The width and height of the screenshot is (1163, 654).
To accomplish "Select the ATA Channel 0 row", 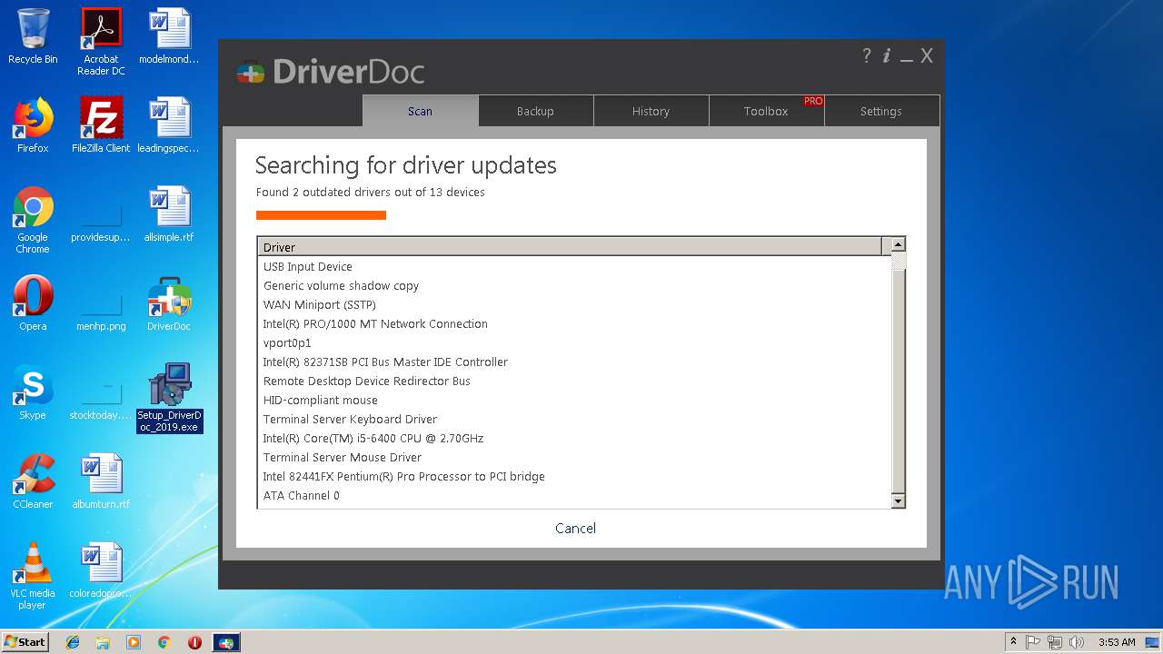I will 573,495.
